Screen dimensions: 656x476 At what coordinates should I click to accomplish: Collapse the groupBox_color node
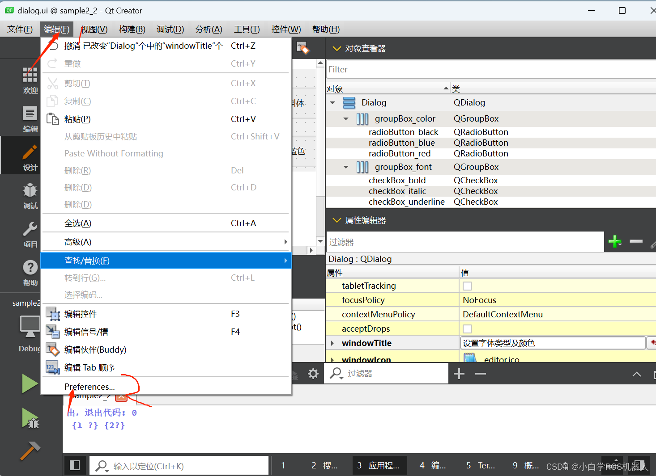pyautogui.click(x=346, y=119)
